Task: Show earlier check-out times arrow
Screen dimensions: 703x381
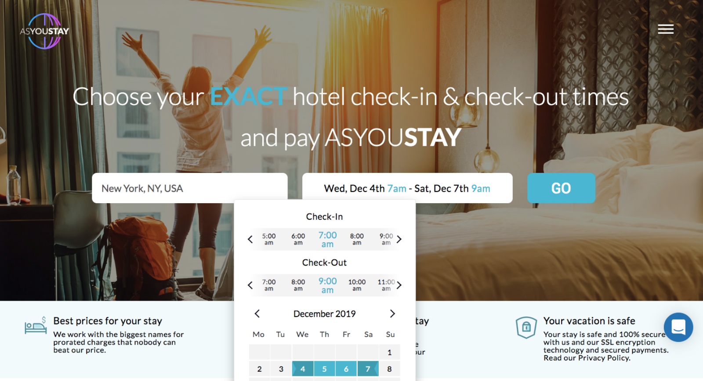Action: (x=250, y=285)
